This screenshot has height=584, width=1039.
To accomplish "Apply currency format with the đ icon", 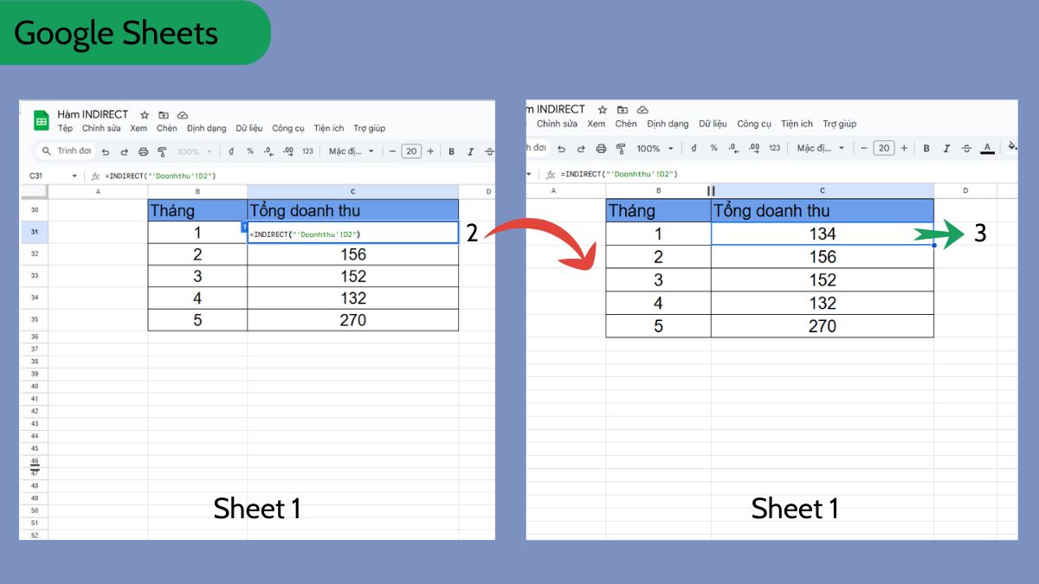I will (x=231, y=151).
